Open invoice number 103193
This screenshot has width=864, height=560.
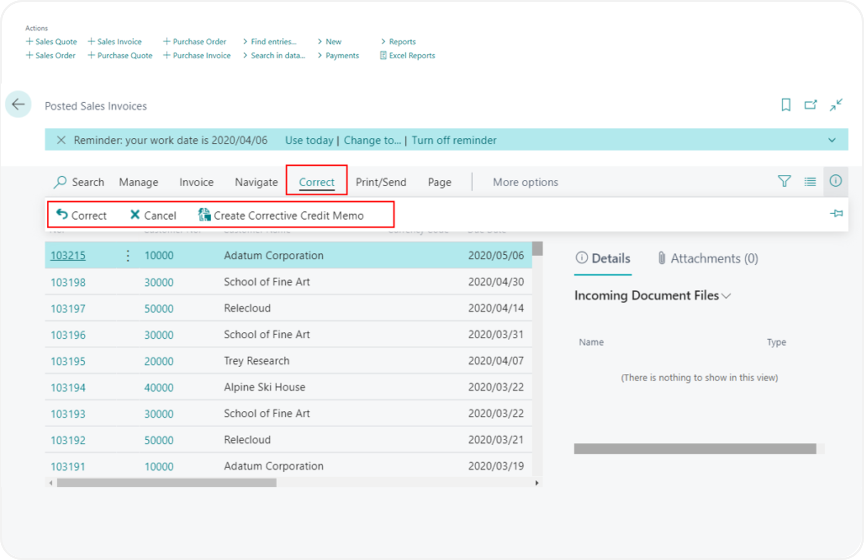(x=68, y=414)
